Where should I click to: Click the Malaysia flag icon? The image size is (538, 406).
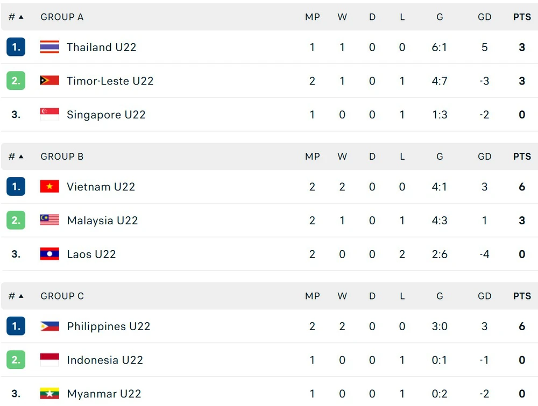click(x=49, y=220)
